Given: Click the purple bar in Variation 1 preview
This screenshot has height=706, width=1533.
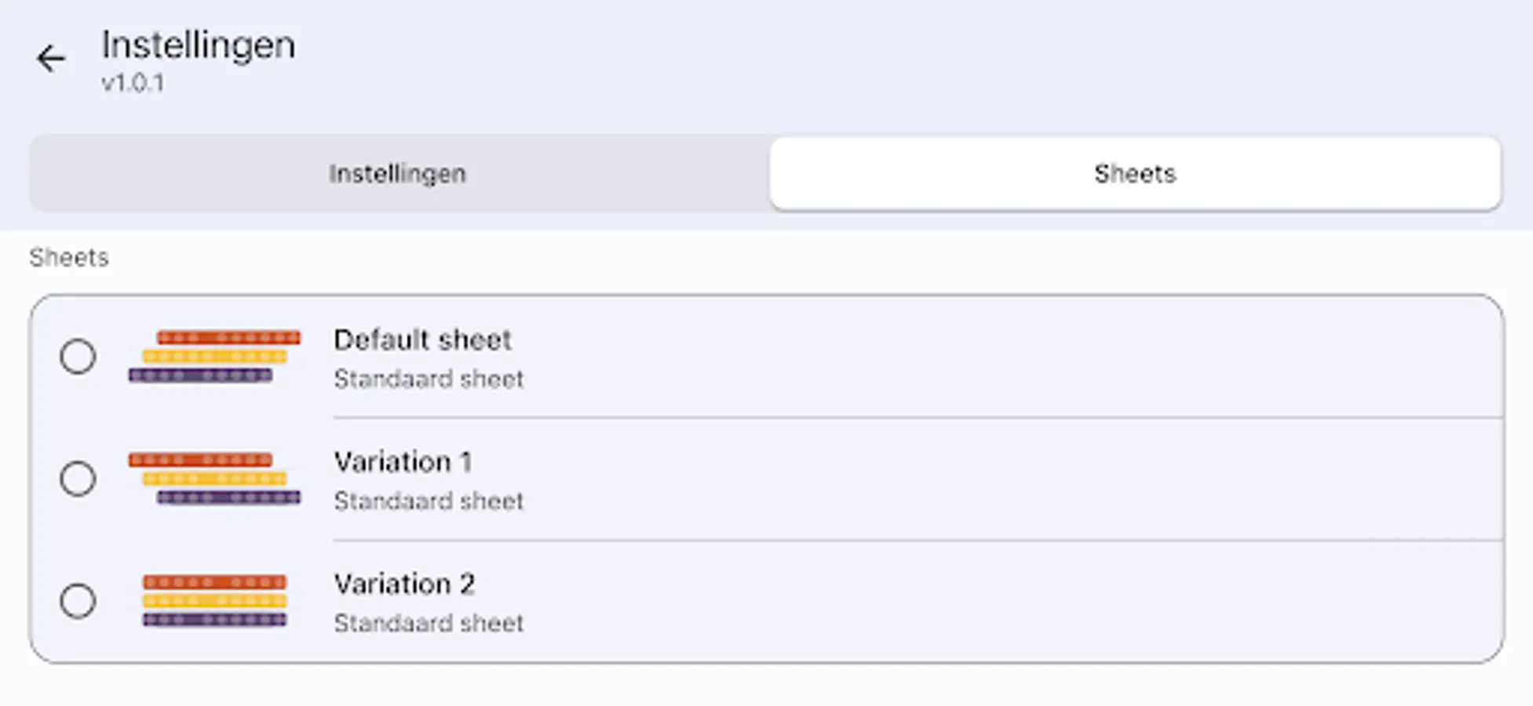Looking at the screenshot, I should tap(228, 497).
